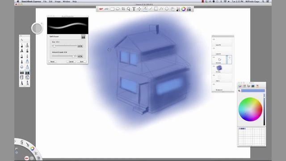
Task: Switch to image palettes tab in Color panel
Action: [253, 86]
